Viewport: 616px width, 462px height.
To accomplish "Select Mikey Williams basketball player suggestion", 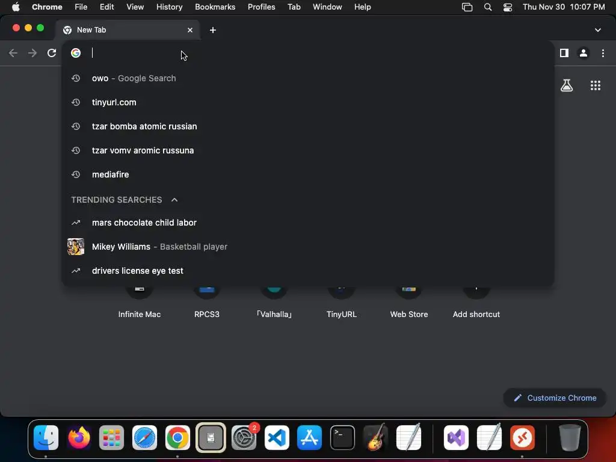I will coord(308,246).
